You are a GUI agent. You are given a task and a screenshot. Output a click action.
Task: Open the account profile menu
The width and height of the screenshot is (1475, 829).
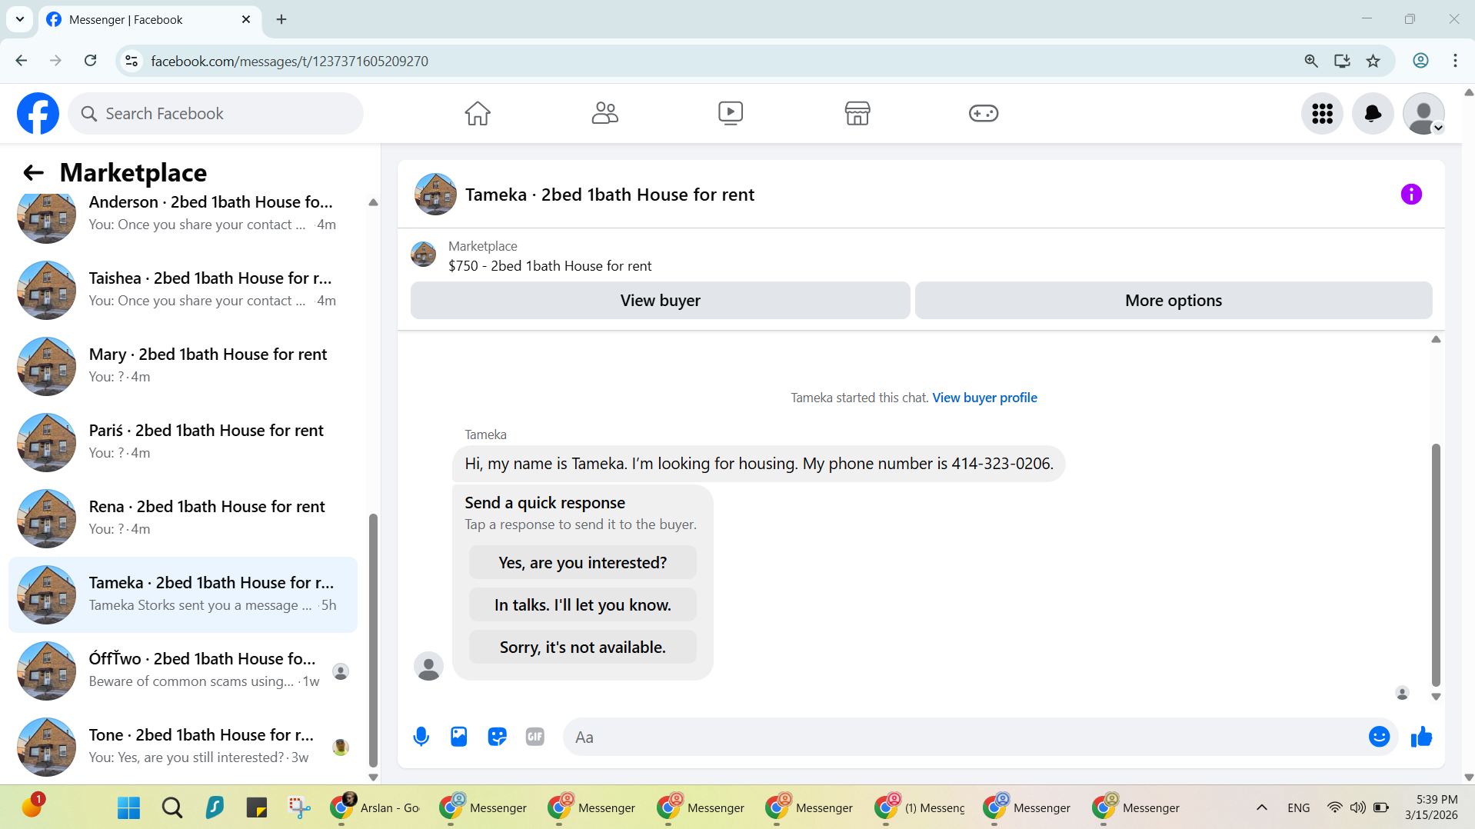(1423, 114)
